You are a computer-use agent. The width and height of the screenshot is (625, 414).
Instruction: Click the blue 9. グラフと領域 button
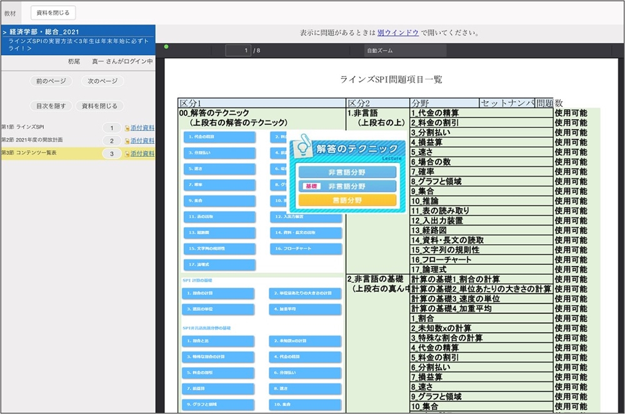218,405
